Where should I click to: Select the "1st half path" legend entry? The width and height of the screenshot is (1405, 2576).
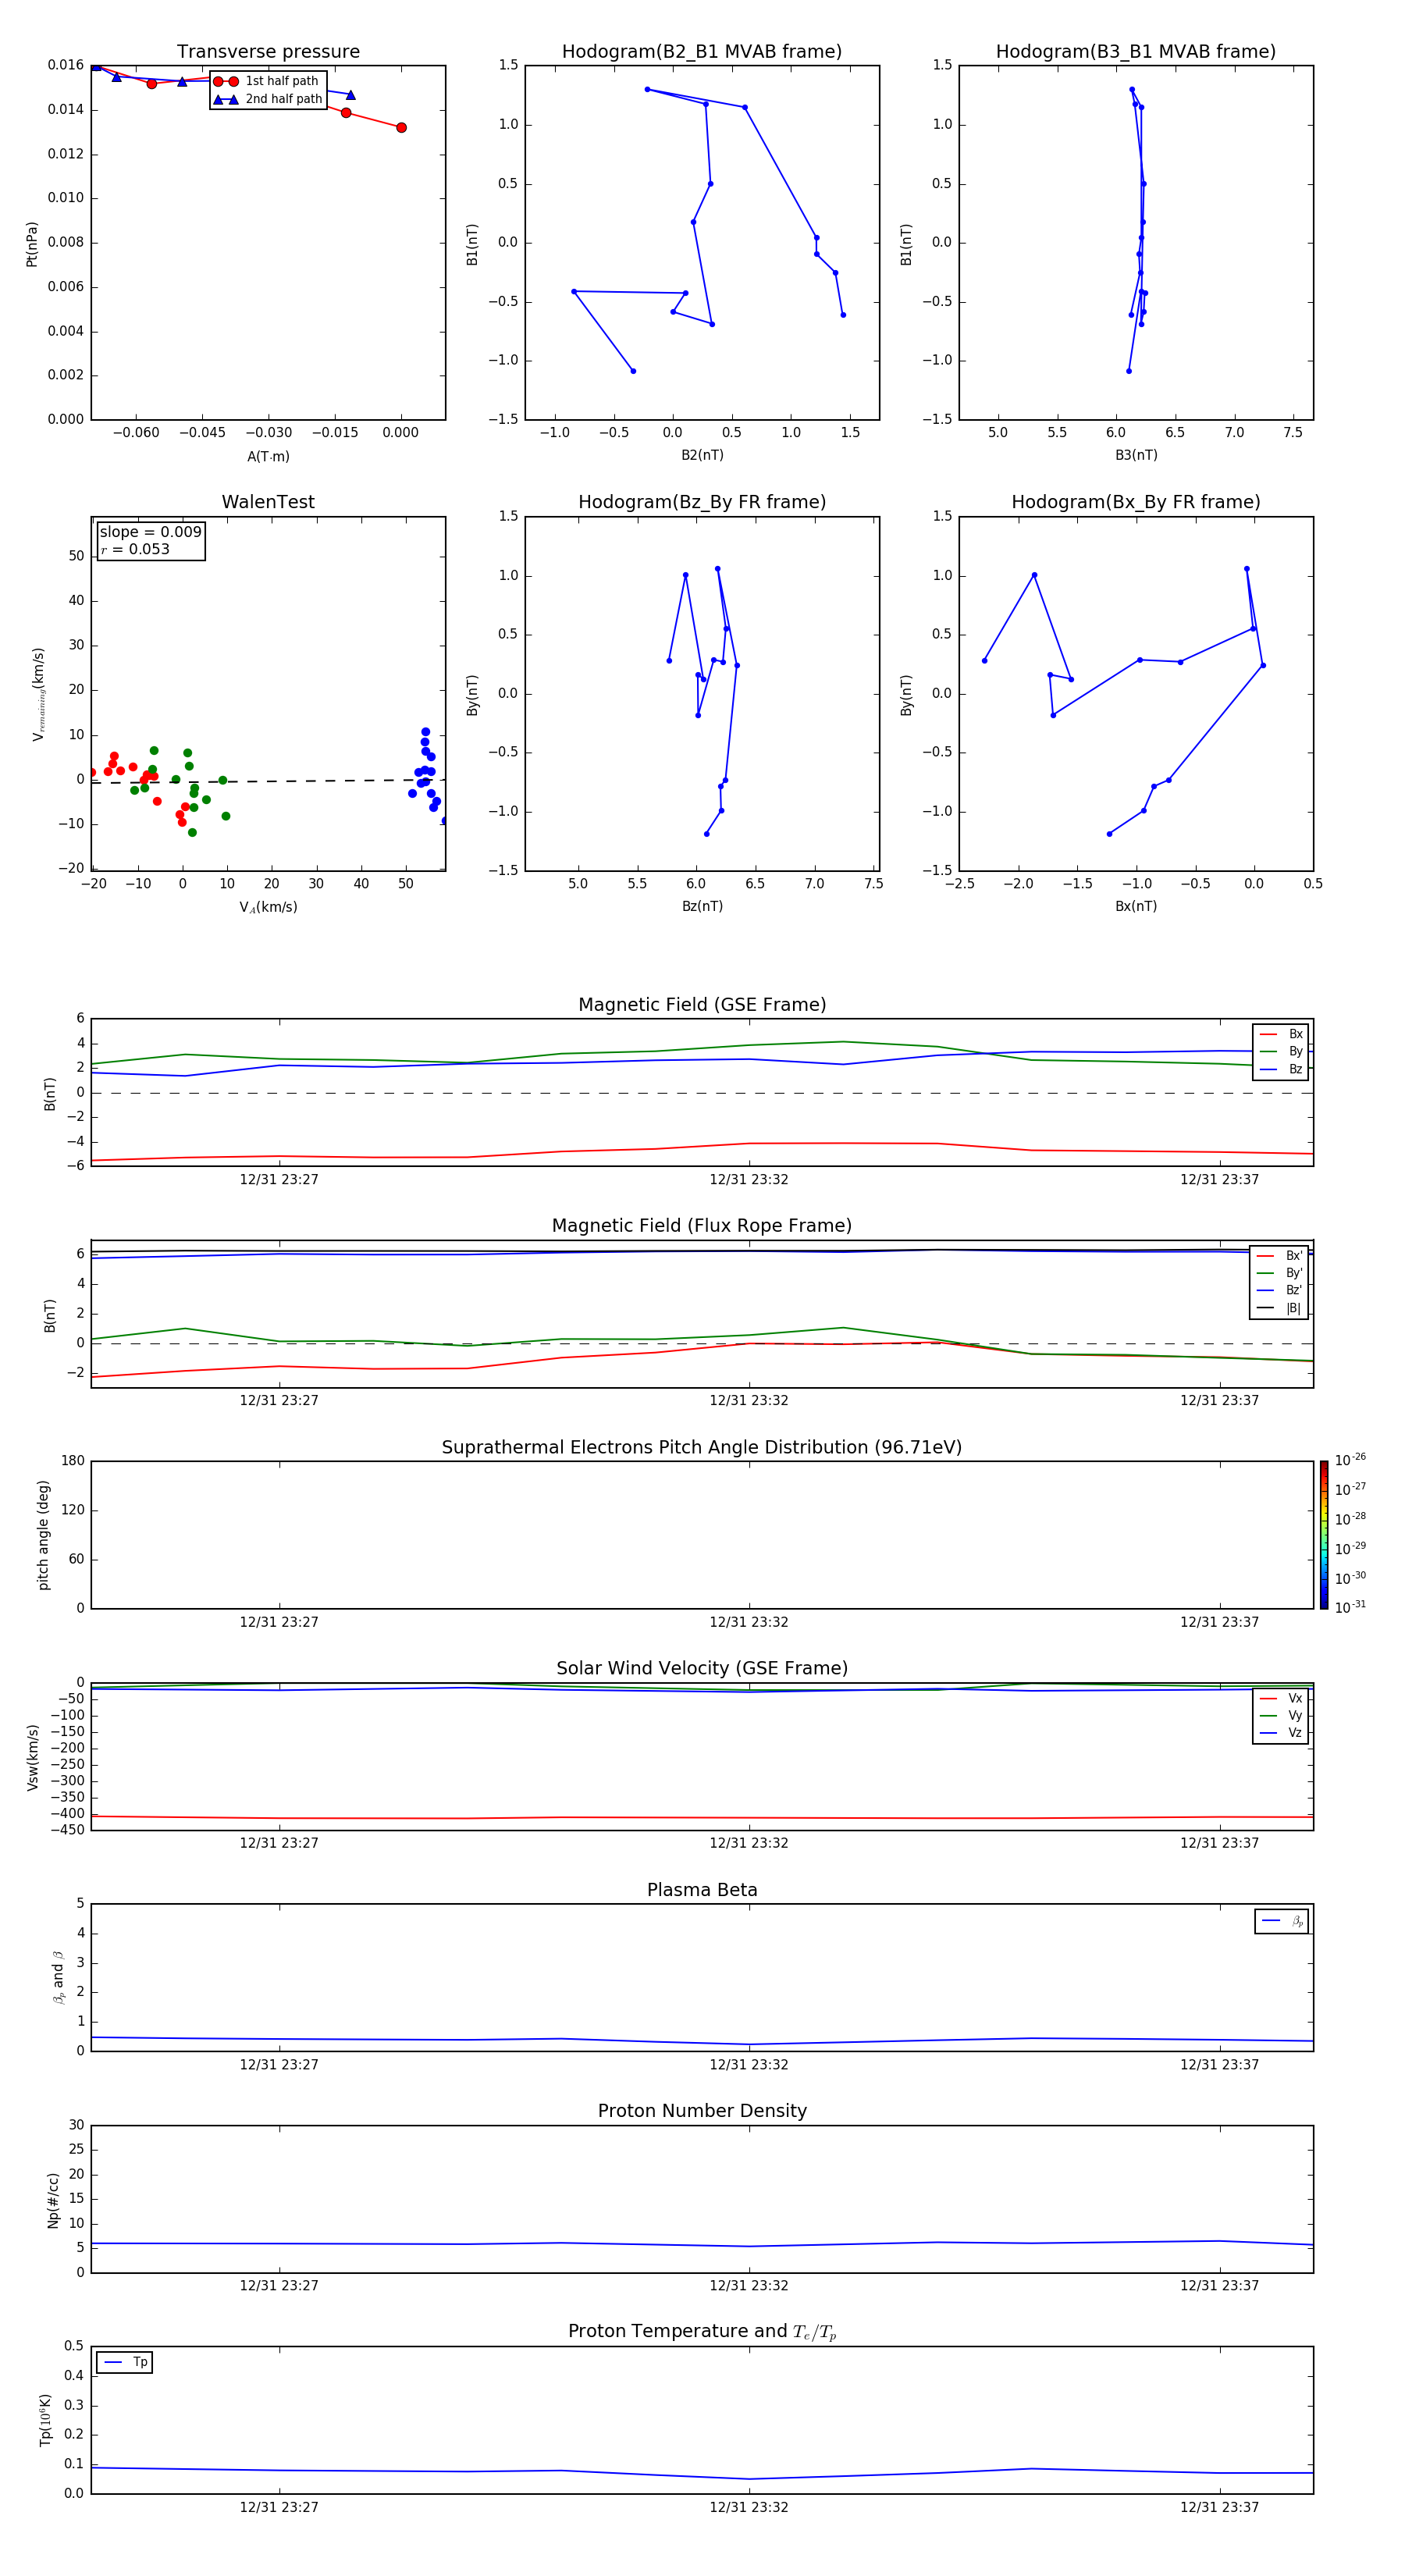(x=267, y=81)
